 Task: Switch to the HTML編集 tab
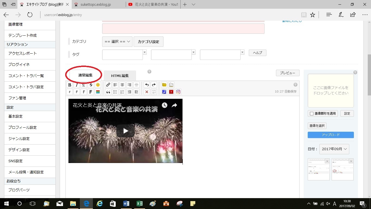120,76
